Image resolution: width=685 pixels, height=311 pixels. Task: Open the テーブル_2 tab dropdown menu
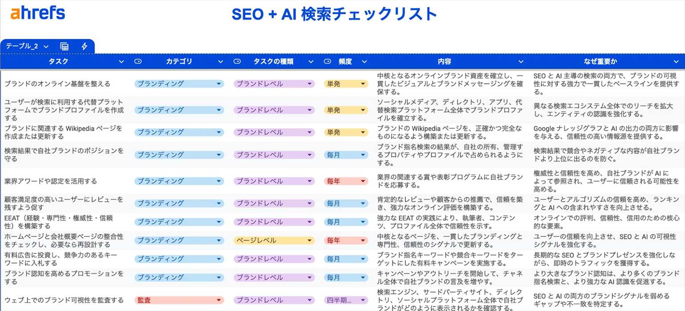(46, 46)
